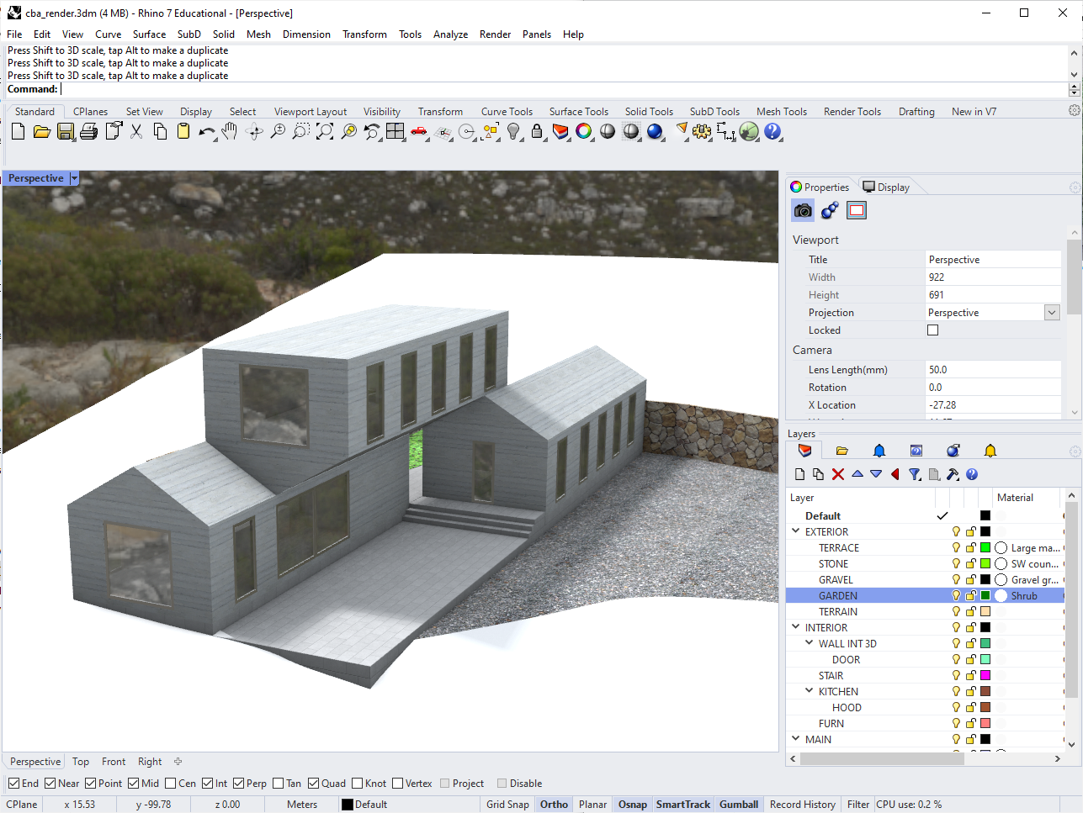This screenshot has width=1083, height=813.
Task: Click the Save file icon in toolbar
Action: pos(66,132)
